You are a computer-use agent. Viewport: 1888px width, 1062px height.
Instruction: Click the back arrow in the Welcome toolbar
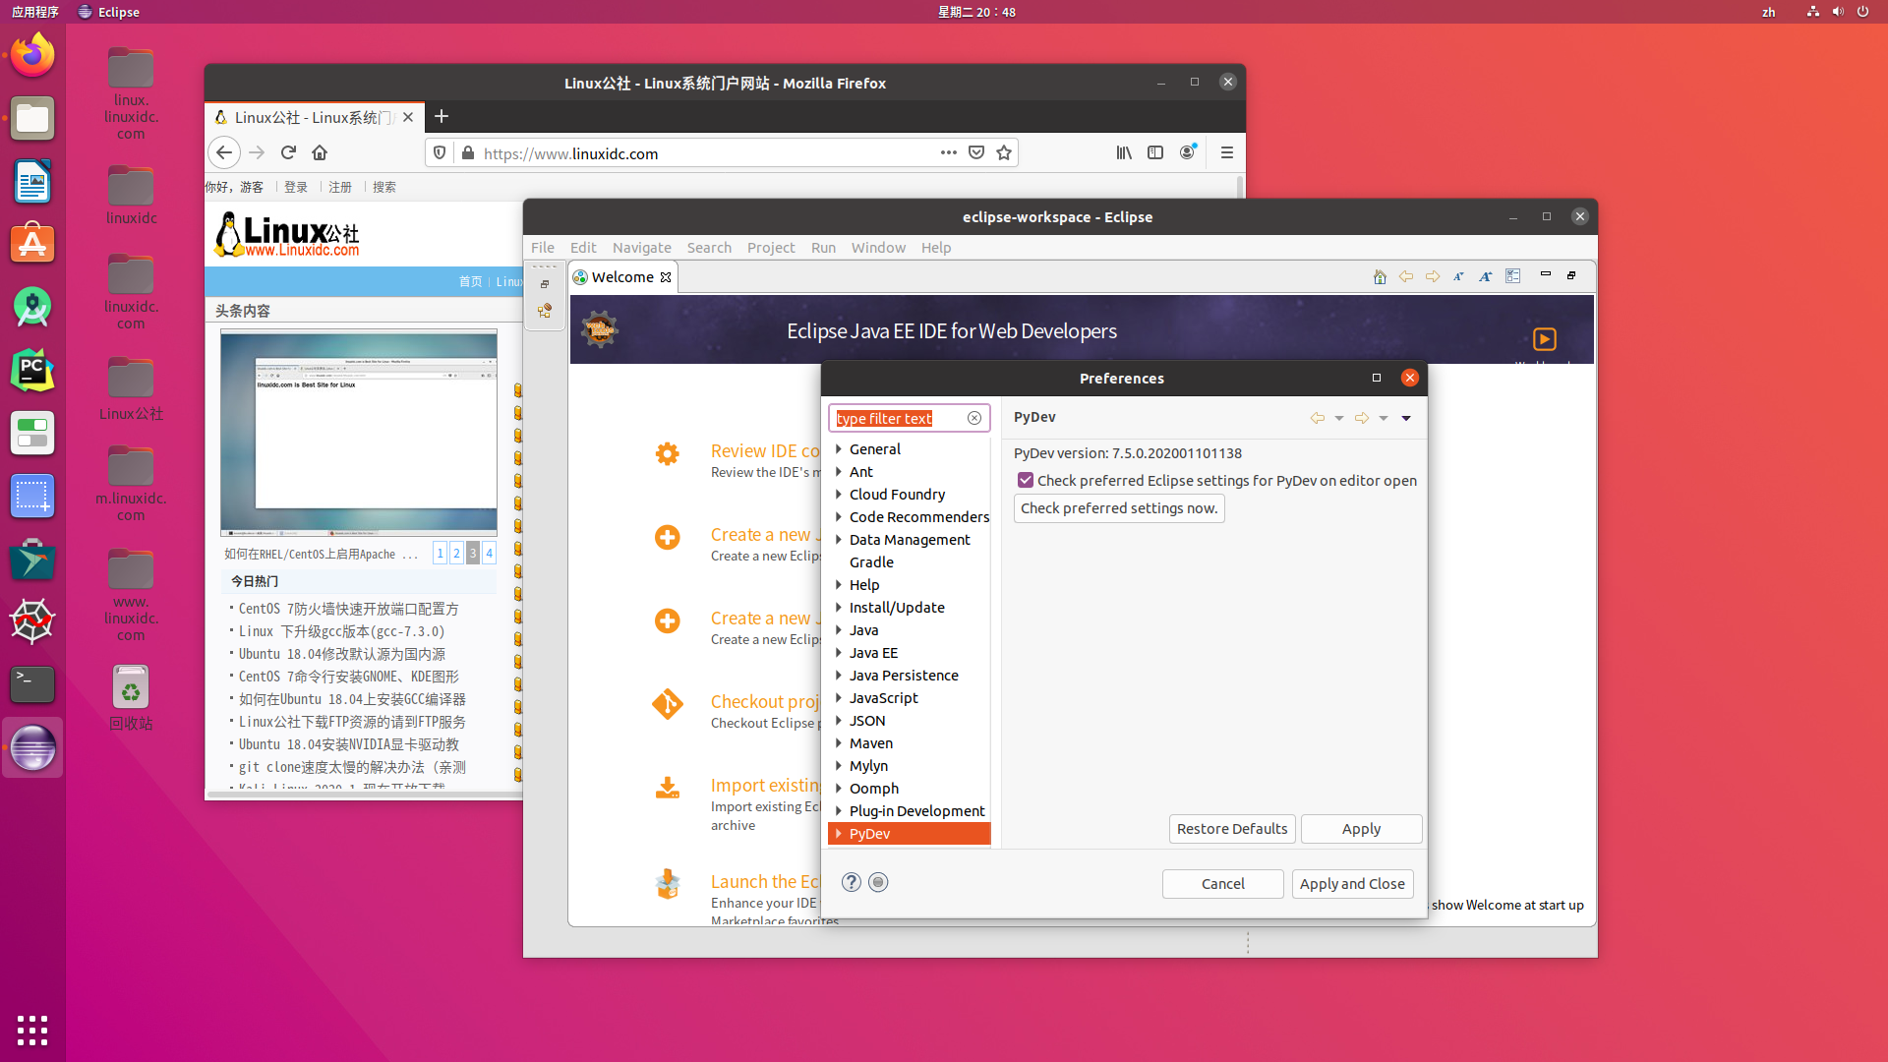point(1405,276)
